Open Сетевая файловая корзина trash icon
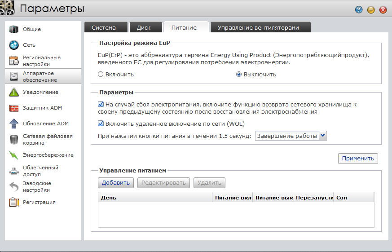 [13, 140]
